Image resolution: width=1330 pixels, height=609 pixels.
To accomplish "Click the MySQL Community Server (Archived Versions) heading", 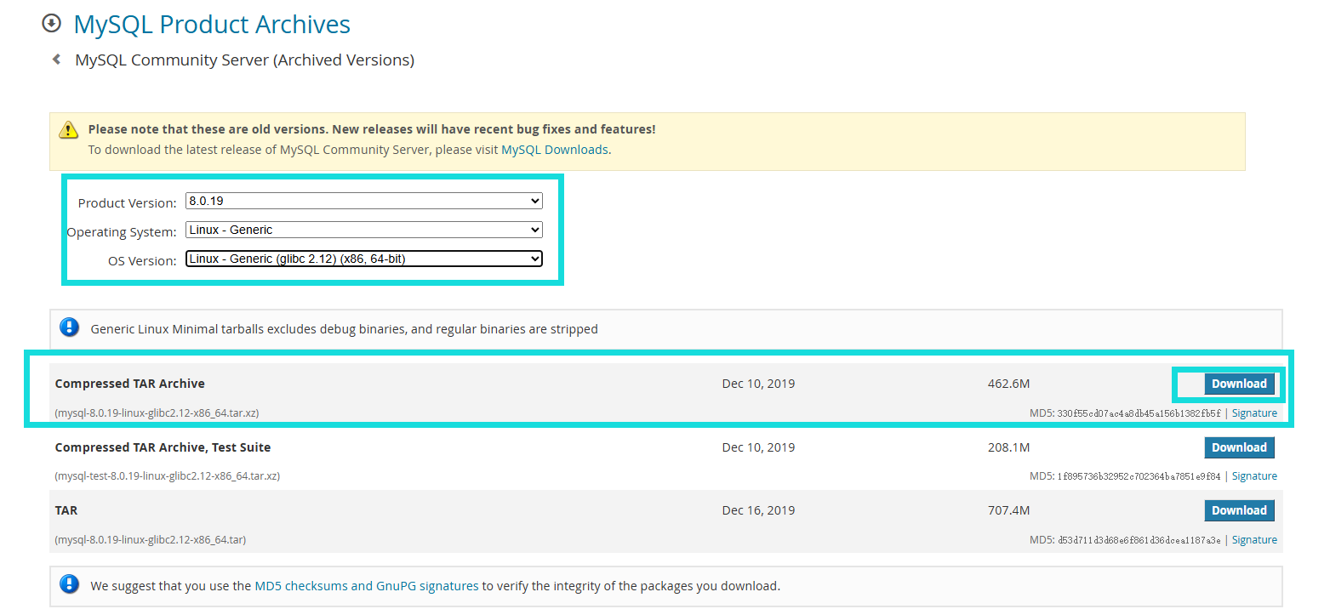I will (245, 60).
